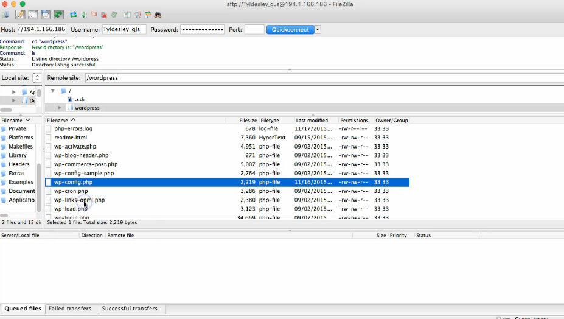The width and height of the screenshot is (564, 319).
Task: Click the reconnect checkmark toolbar icon
Action: pos(114,15)
